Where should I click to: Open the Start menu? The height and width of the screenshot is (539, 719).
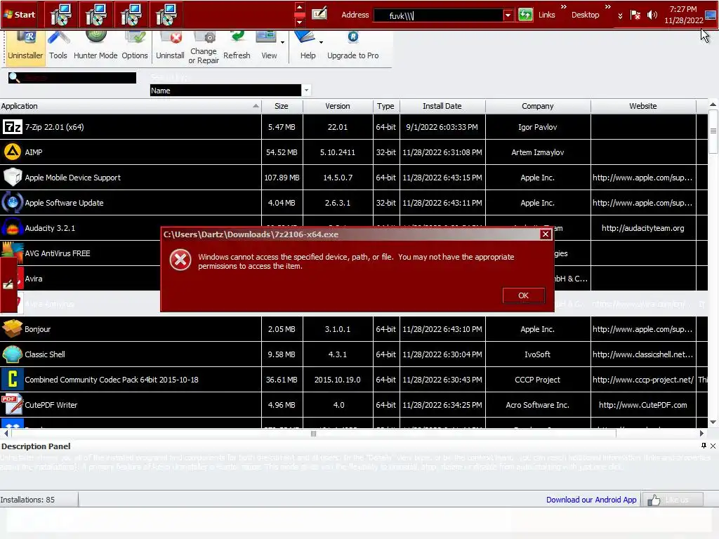click(x=20, y=15)
